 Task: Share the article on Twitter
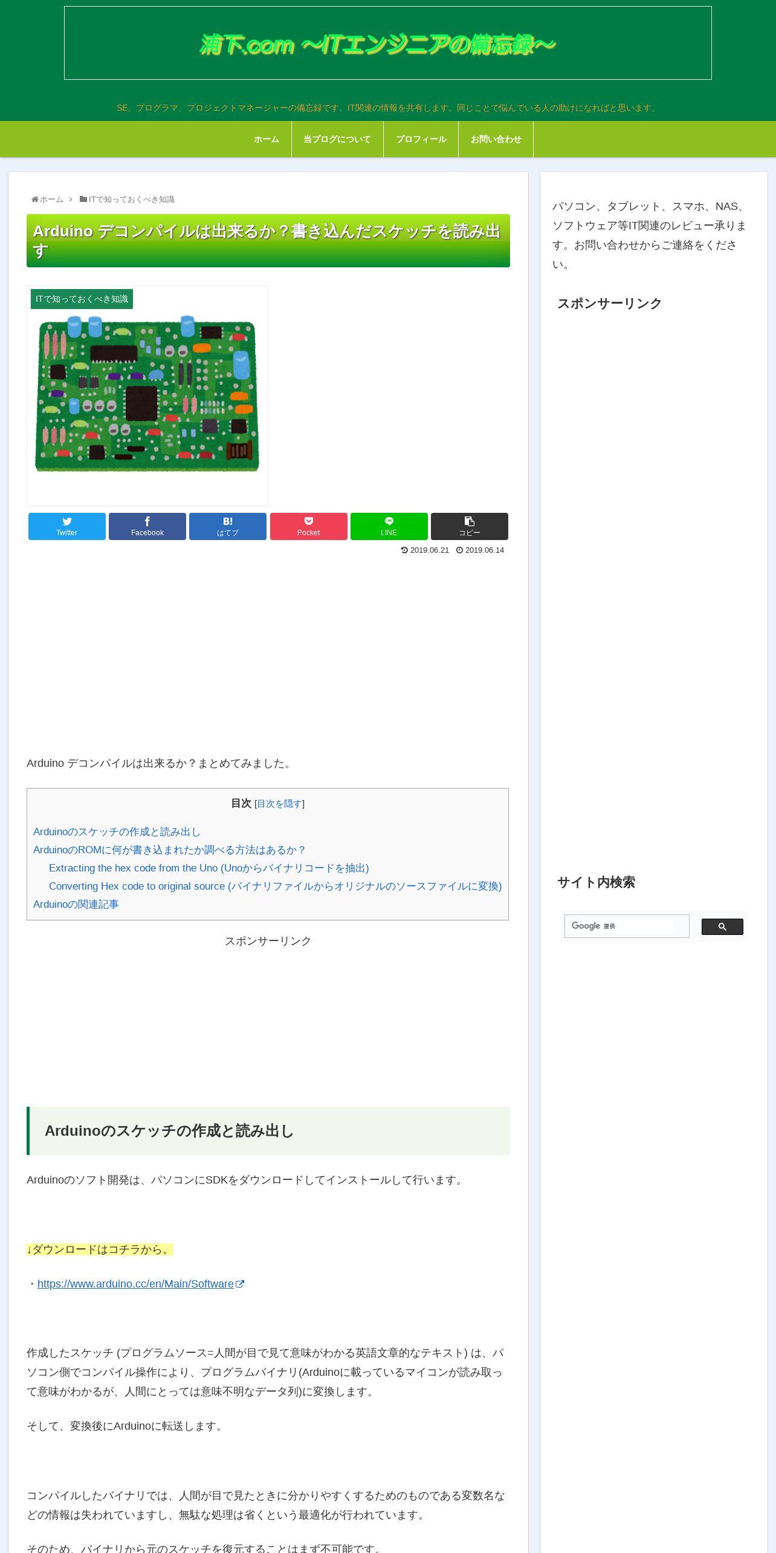tap(67, 526)
